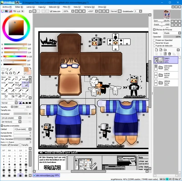Collapse the Efectos de Pinturas section
This screenshot has width=182, height=181.
(x=154, y=29)
